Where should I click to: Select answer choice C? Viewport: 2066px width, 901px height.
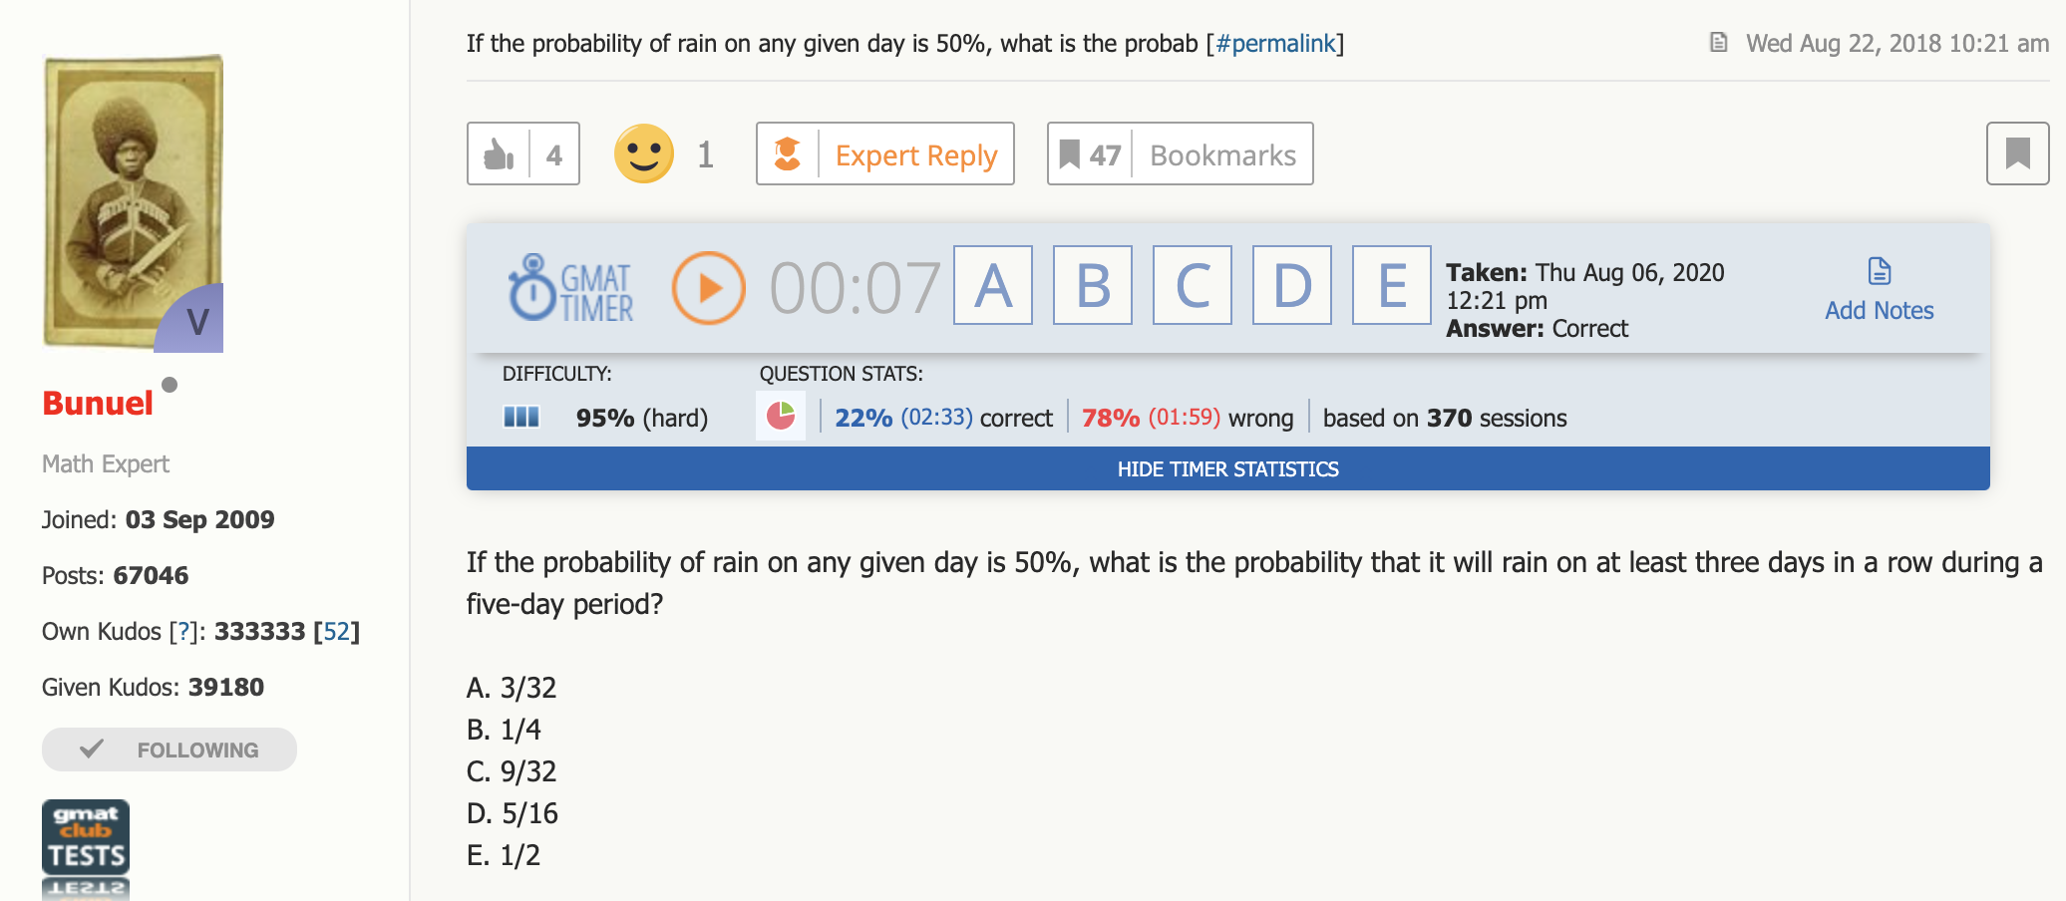click(x=1193, y=285)
